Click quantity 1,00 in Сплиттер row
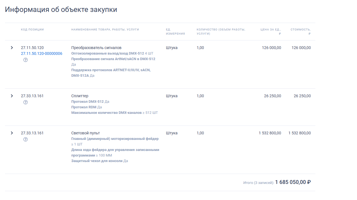This screenshot has width=357, height=200. [200, 96]
